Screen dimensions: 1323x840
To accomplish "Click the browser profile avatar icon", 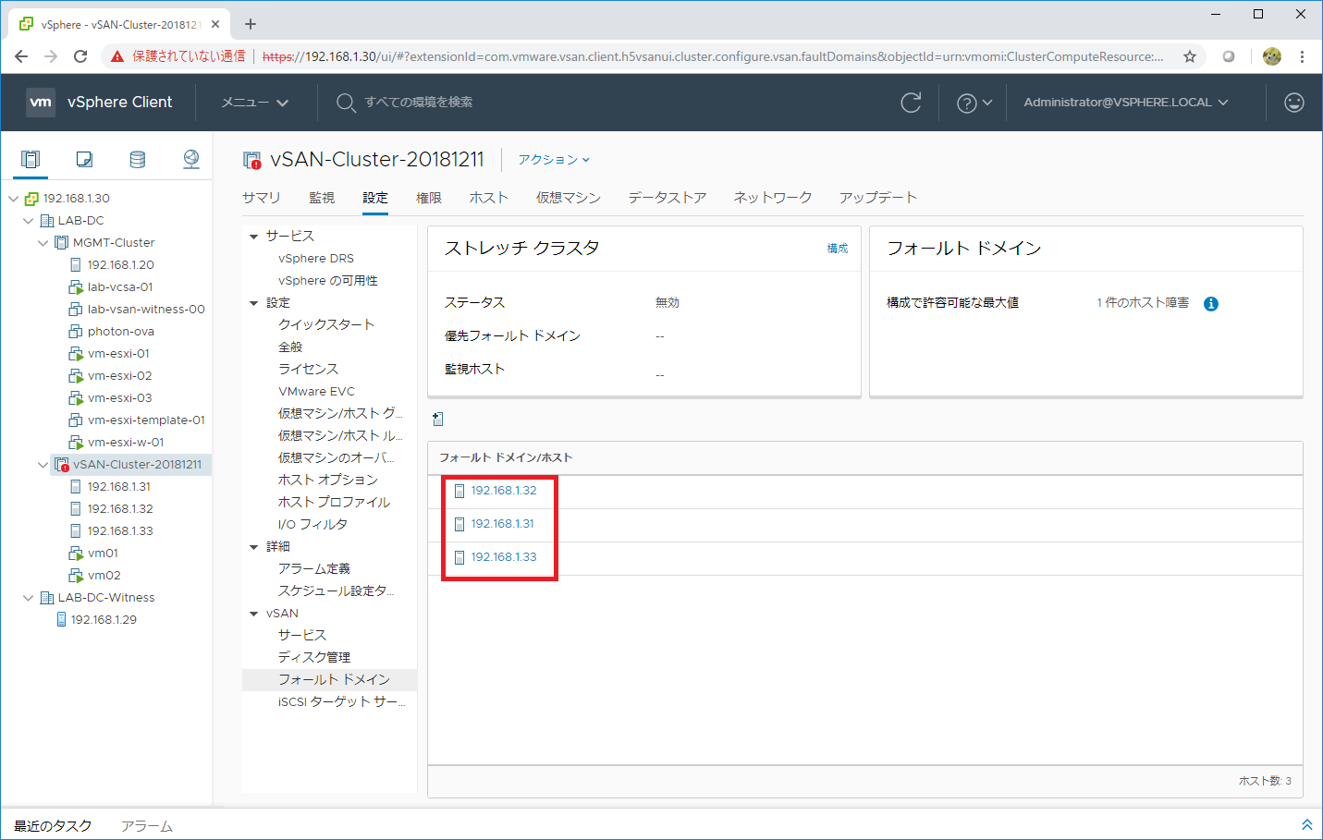I will coord(1272,56).
